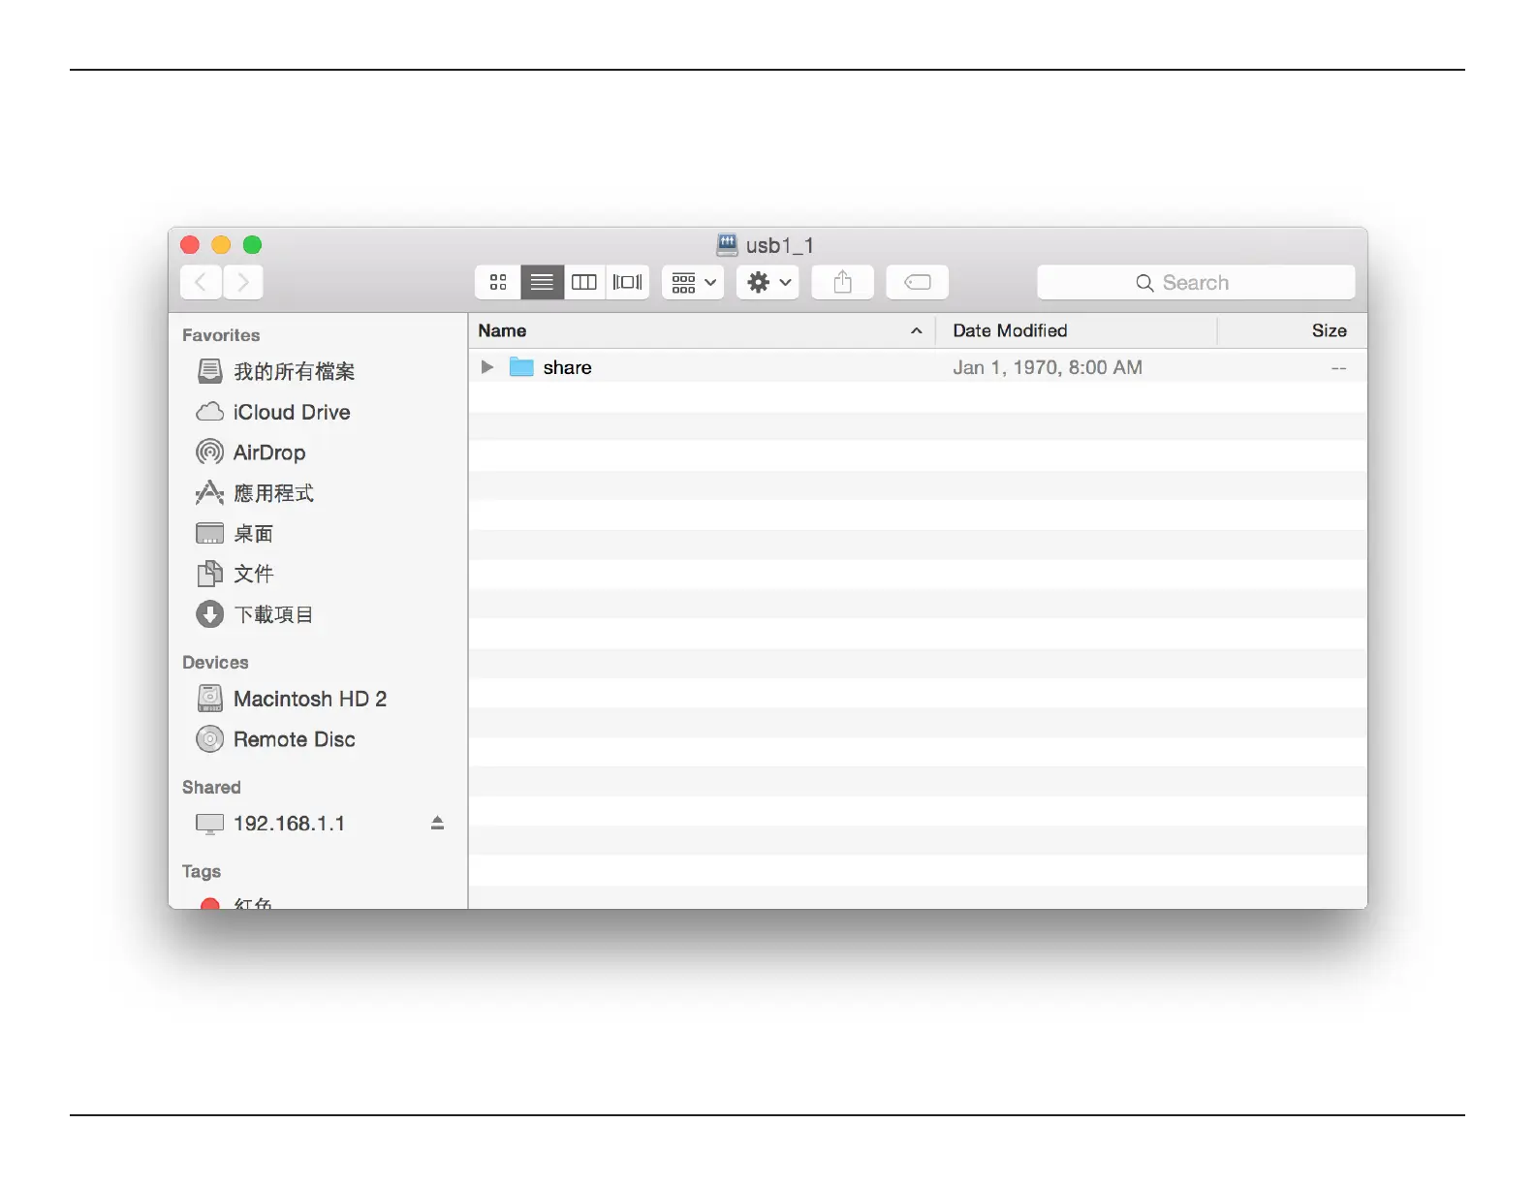Expand the share folder triangle
This screenshot has width=1535, height=1186.
487,367
